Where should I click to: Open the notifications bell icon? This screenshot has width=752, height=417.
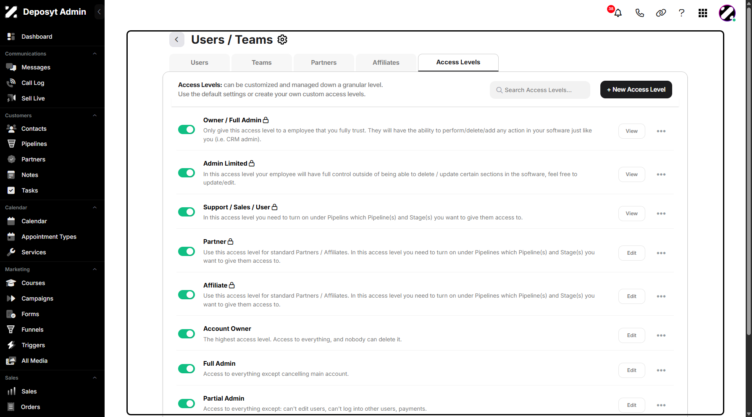[x=618, y=13]
